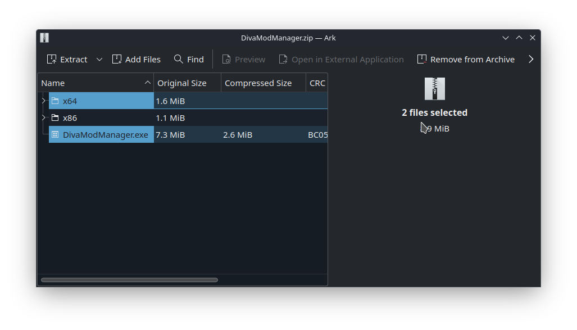Sort by Original Size column header
This screenshot has width=577, height=330.
click(x=182, y=83)
